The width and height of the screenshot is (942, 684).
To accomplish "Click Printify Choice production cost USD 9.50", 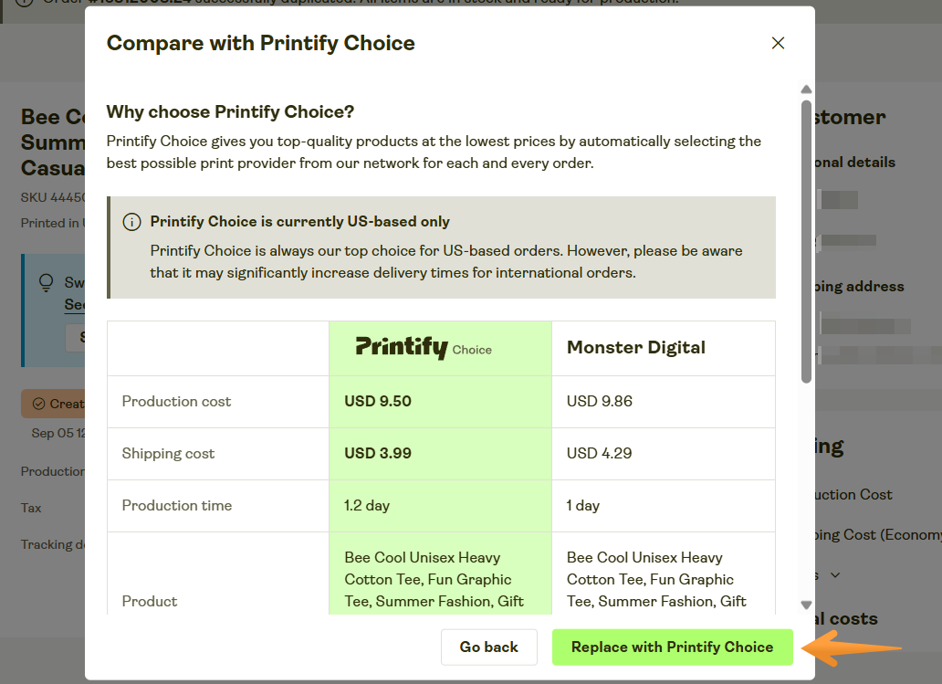I will [377, 401].
